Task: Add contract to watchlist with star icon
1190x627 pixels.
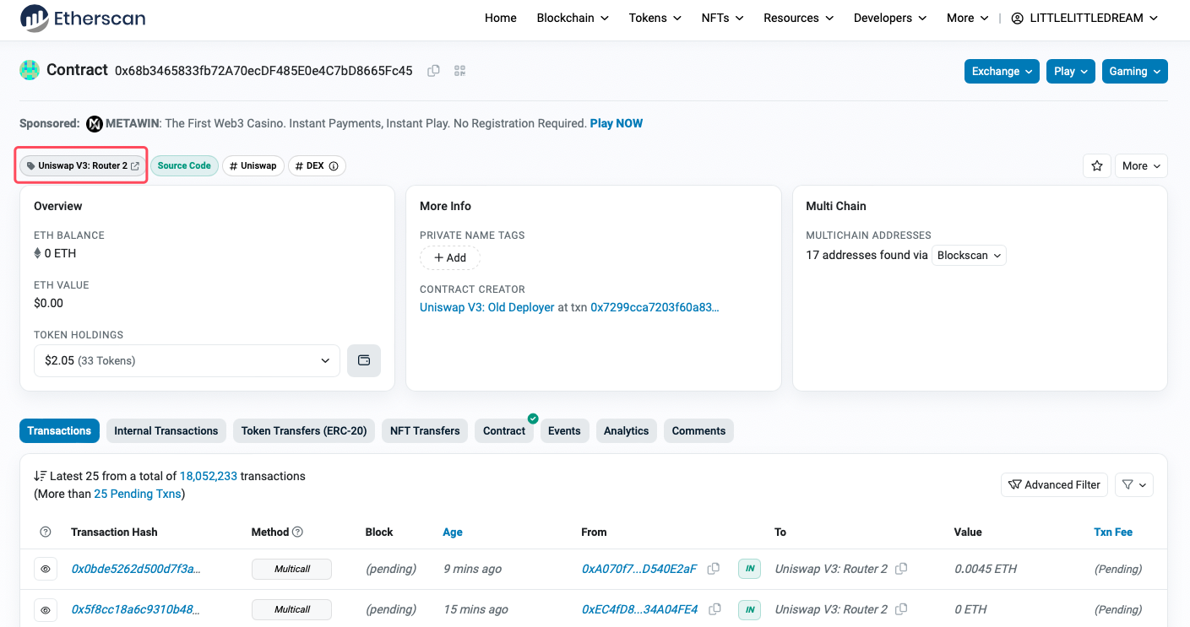Action: pyautogui.click(x=1096, y=166)
